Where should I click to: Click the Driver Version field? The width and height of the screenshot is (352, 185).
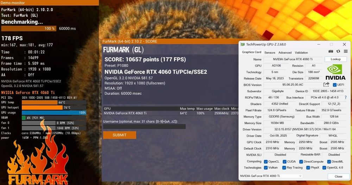pyautogui.click(x=305, y=129)
